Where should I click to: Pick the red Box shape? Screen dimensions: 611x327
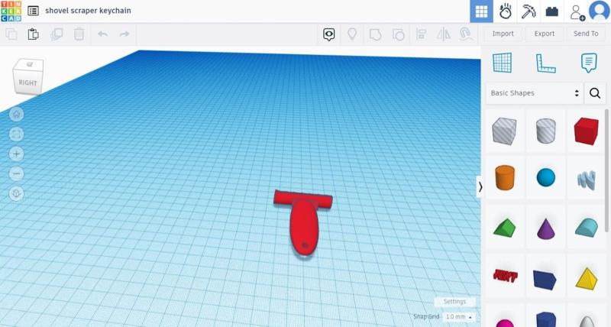click(x=586, y=131)
